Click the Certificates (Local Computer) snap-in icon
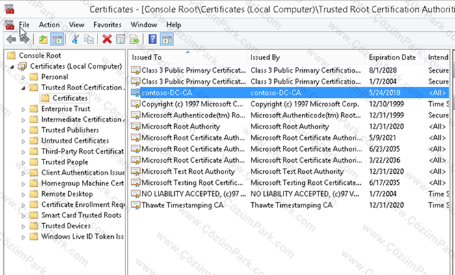The width and height of the screenshot is (455, 275). (22, 66)
